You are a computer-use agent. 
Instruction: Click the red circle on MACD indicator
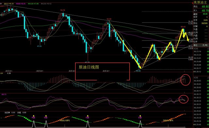pos(185,80)
